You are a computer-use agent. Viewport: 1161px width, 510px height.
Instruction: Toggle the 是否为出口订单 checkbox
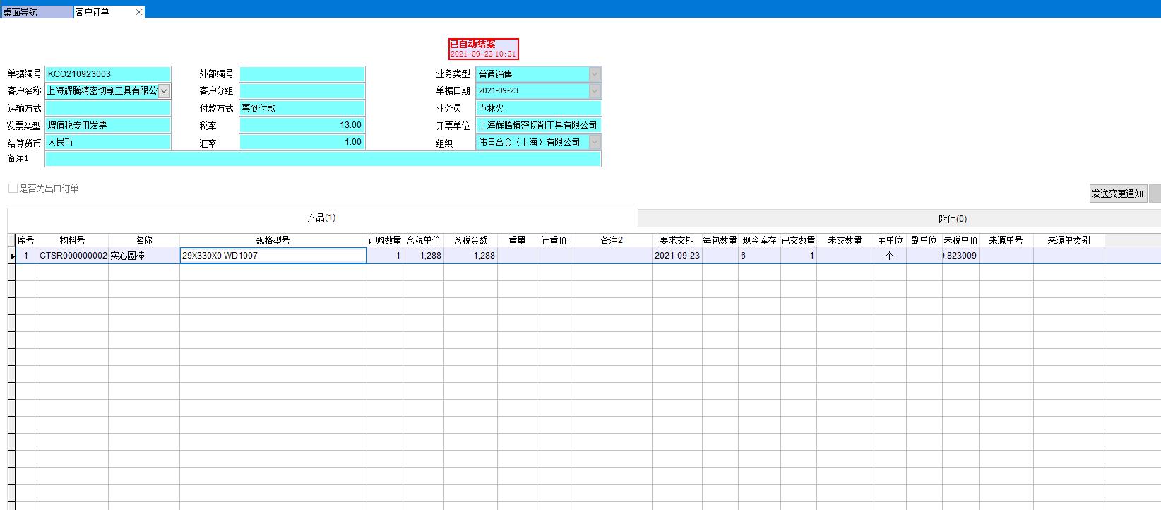tap(13, 189)
